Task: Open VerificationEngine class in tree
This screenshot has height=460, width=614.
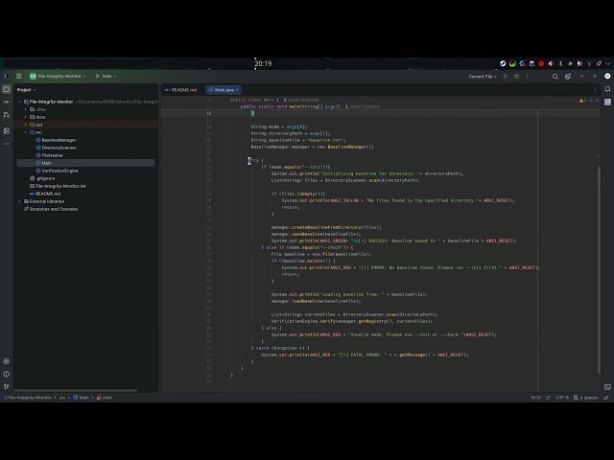Action: point(59,171)
